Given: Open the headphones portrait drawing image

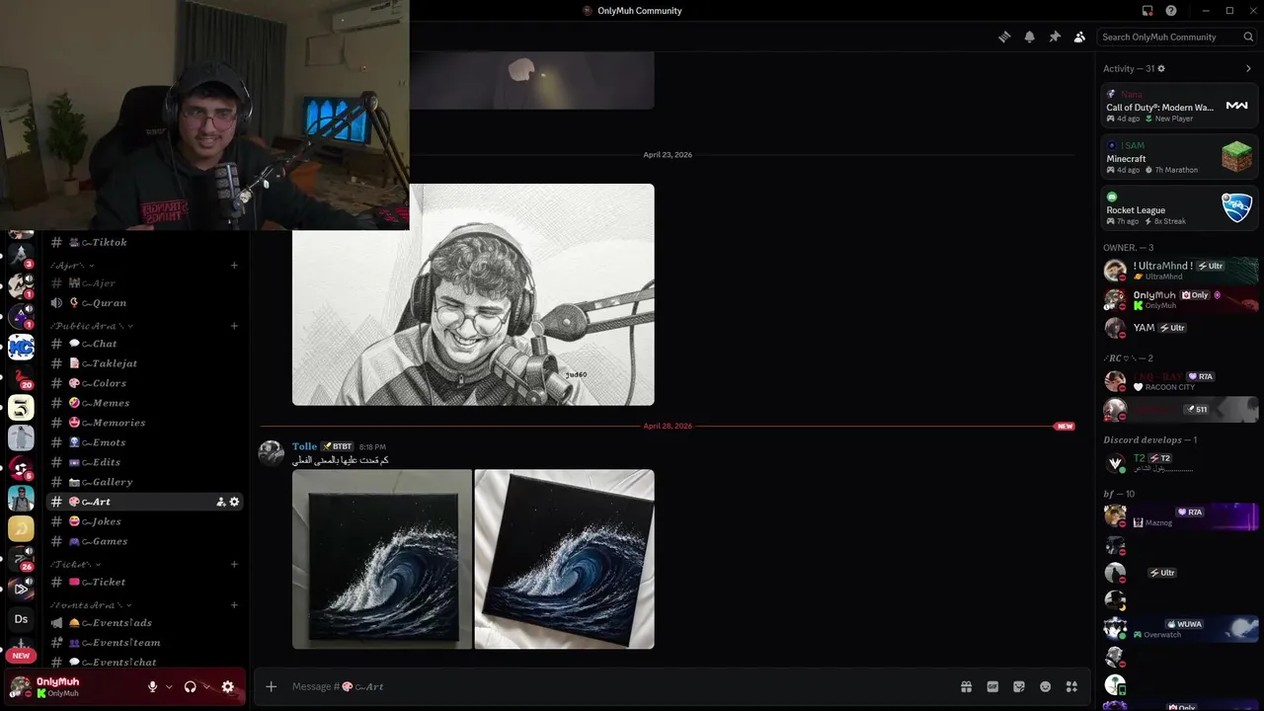Looking at the screenshot, I should 473,294.
